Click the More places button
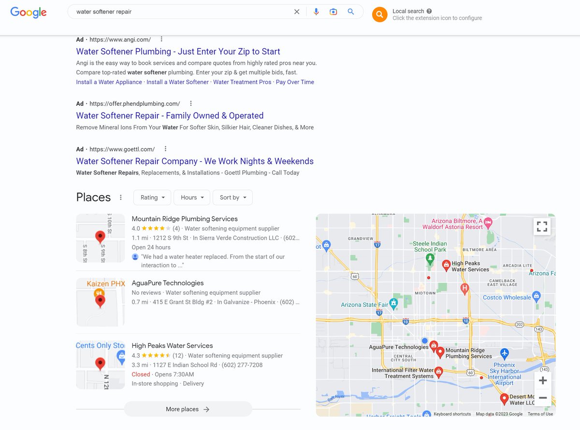The image size is (580, 430). pos(188,409)
